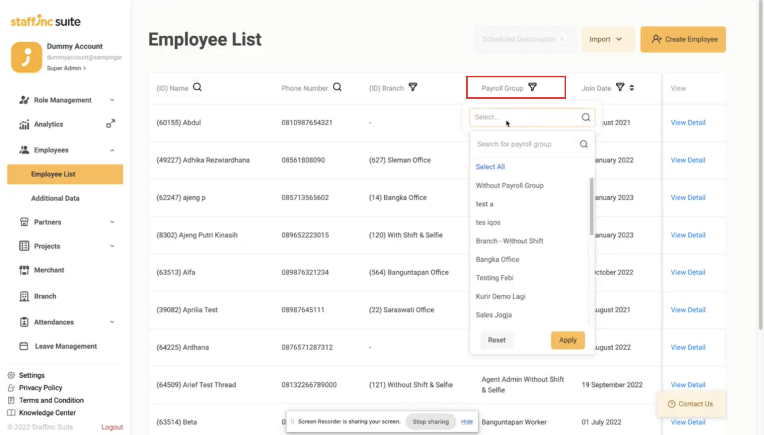Click the Create Employee button

tap(683, 39)
